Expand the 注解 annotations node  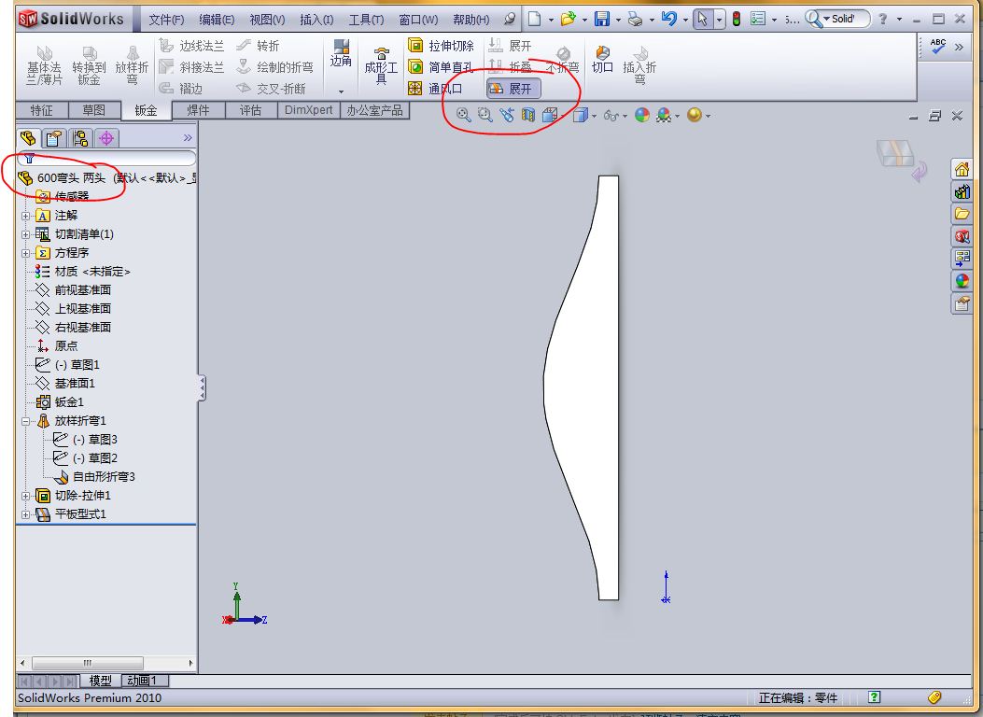click(26, 217)
